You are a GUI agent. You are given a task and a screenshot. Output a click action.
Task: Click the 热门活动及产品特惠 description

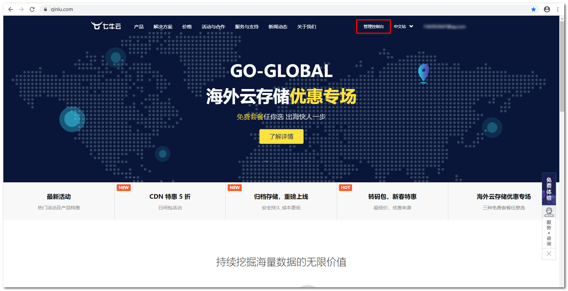click(59, 208)
